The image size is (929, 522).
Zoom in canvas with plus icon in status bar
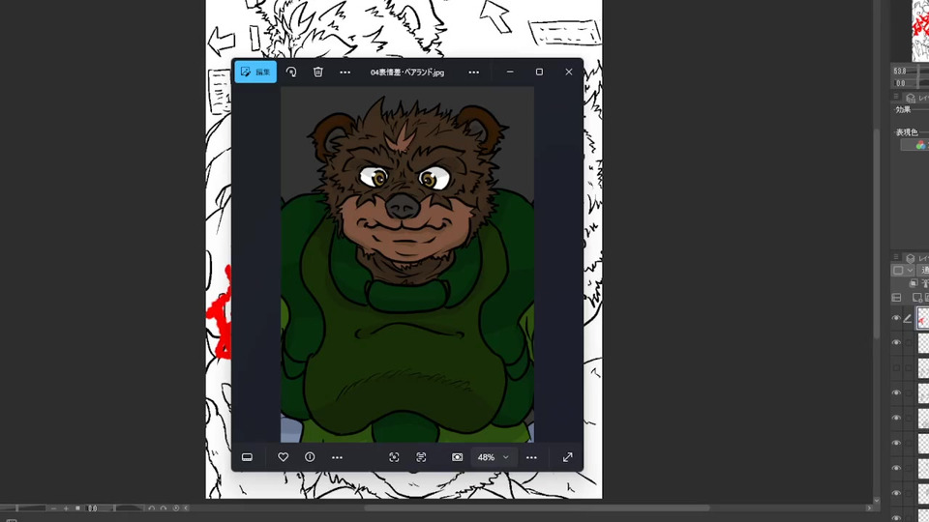[x=66, y=507]
